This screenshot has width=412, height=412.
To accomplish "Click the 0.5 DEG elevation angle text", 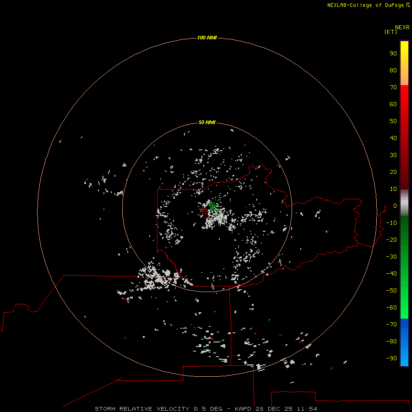I will (208, 409).
